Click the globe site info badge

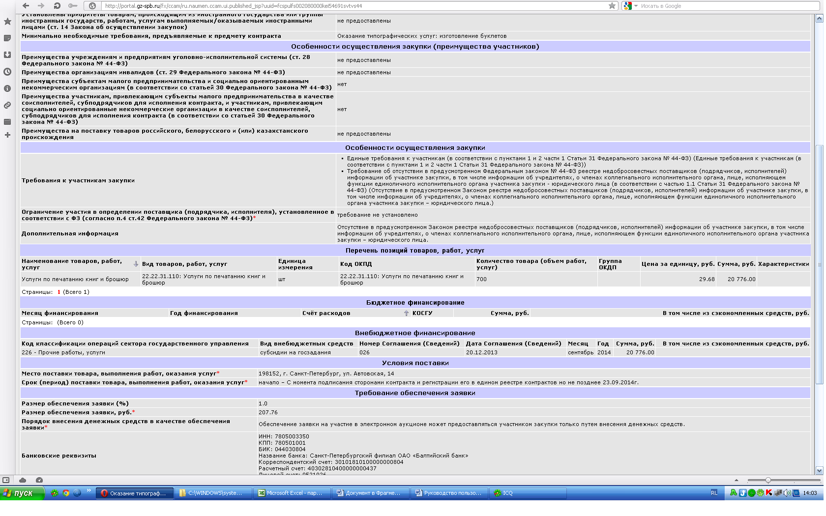pyautogui.click(x=92, y=6)
